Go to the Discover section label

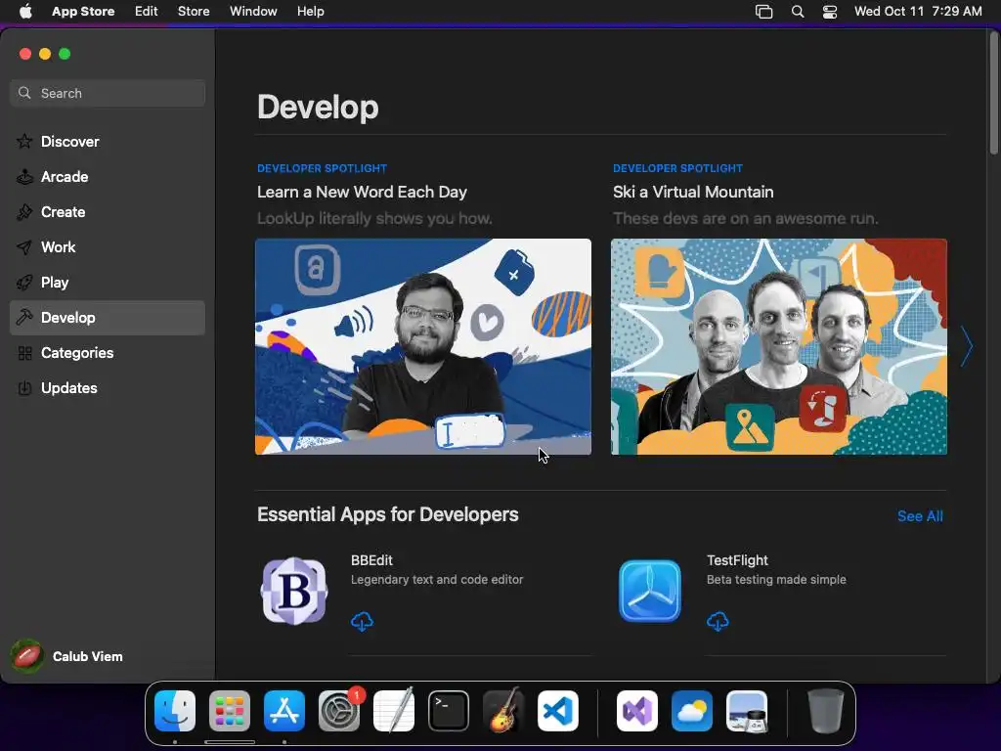pos(70,141)
